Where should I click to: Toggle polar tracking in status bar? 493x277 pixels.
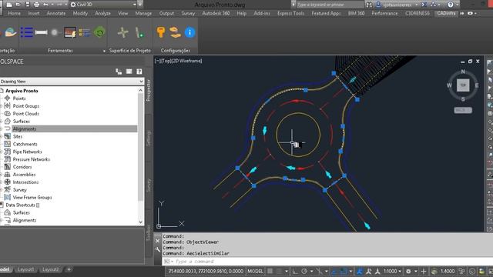304,271
